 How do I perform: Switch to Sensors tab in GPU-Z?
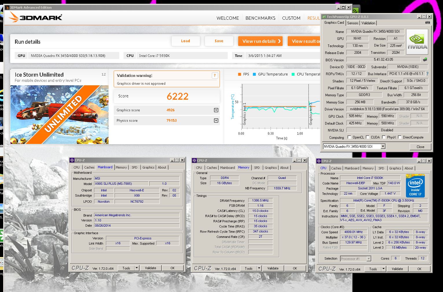[x=353, y=23]
